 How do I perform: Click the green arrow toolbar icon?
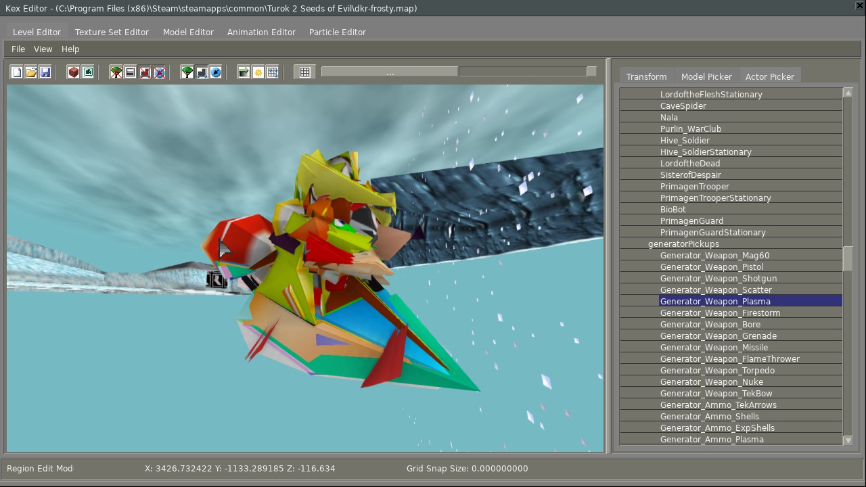pos(244,72)
